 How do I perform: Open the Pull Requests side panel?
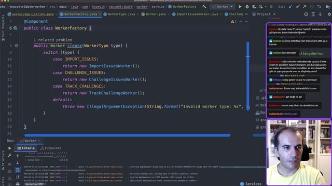(x=3, y=28)
